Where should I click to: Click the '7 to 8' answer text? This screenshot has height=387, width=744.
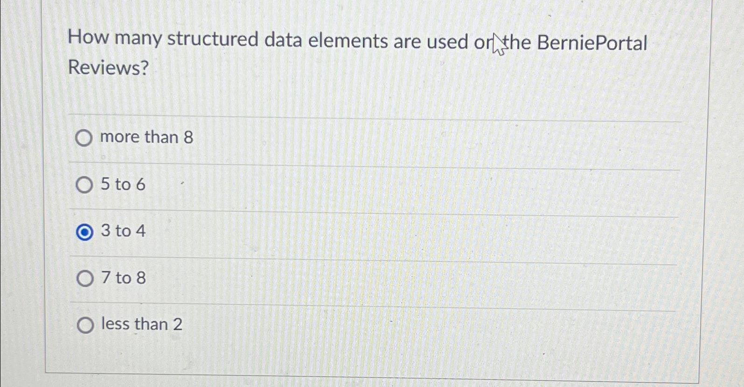(x=122, y=278)
